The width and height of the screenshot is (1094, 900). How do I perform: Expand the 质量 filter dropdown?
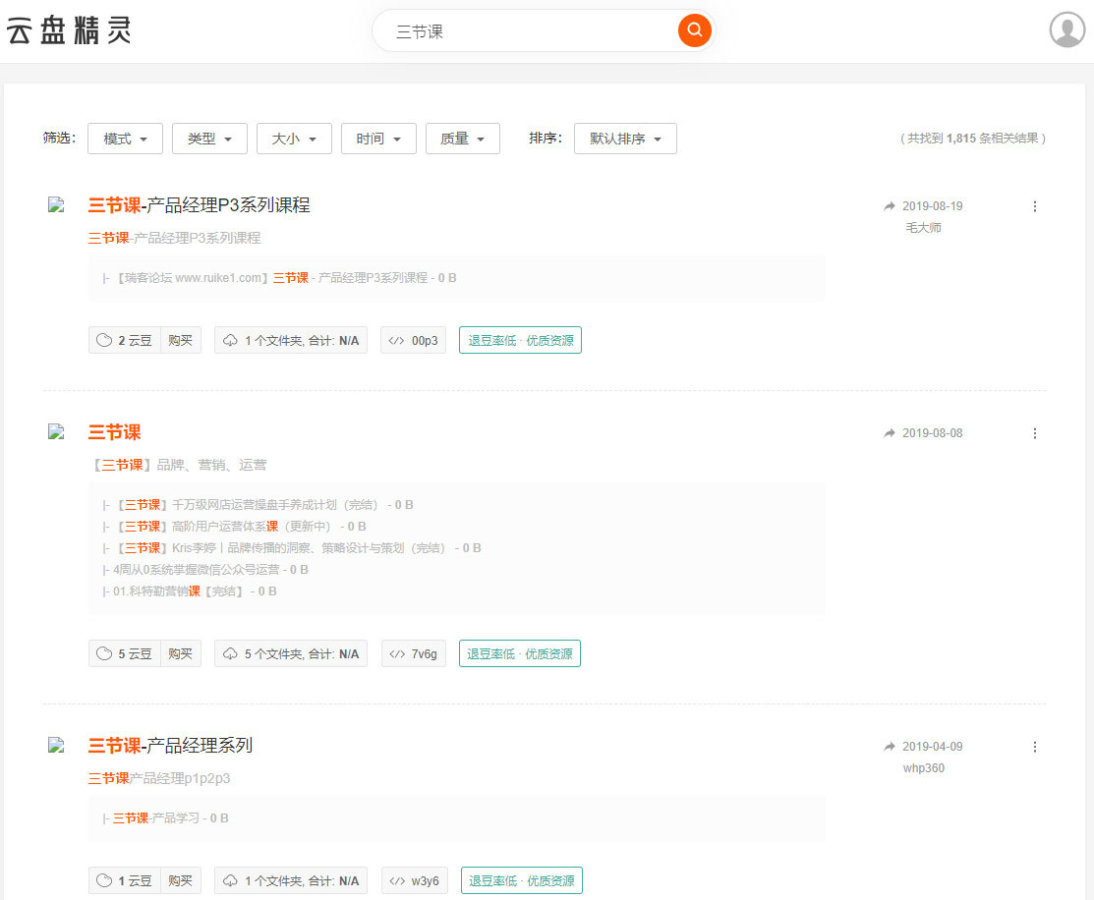tap(463, 140)
